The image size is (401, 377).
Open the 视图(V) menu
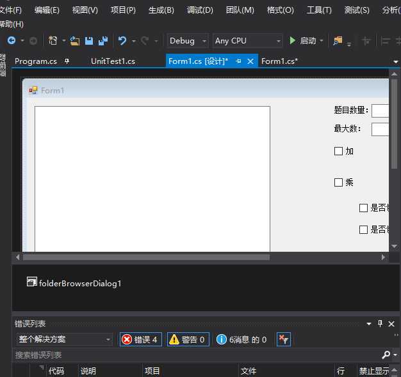(x=85, y=10)
